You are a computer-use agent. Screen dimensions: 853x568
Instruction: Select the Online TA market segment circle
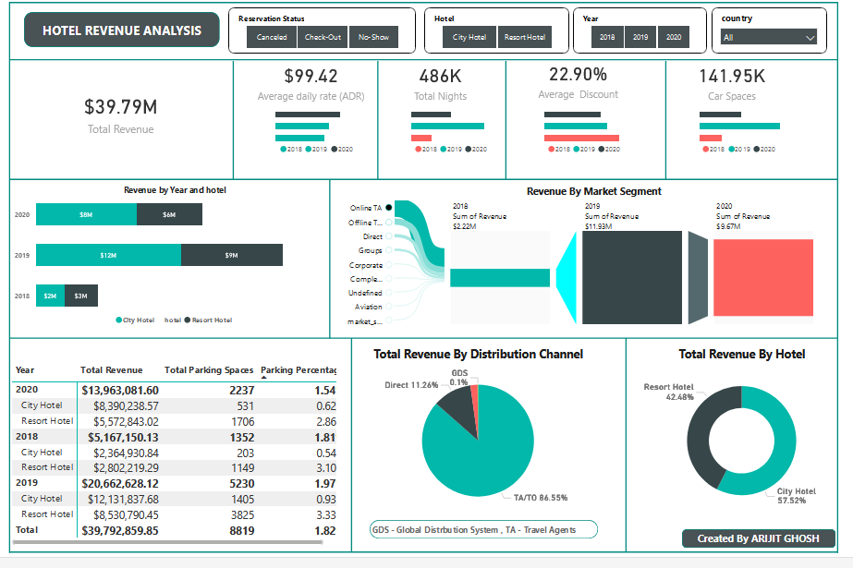[x=388, y=208]
